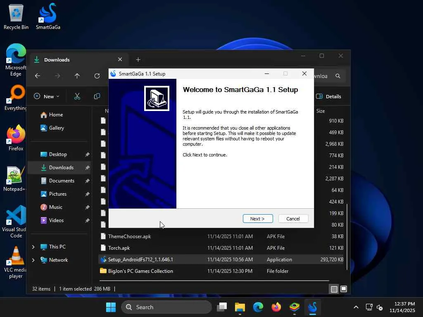423x317 pixels.
Task: Click the horizontal scrollbar of file list
Action: (214, 281)
